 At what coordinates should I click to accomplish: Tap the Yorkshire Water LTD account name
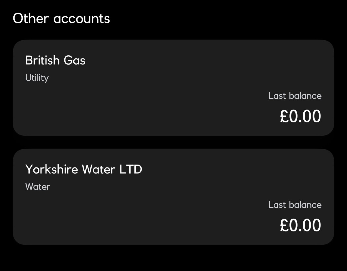pyautogui.click(x=84, y=169)
